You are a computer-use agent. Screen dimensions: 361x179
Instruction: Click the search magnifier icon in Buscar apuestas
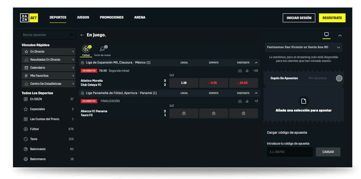[72, 35]
